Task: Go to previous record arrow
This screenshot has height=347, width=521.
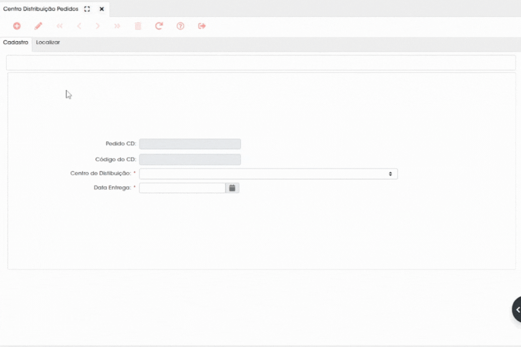Action: 79,26
